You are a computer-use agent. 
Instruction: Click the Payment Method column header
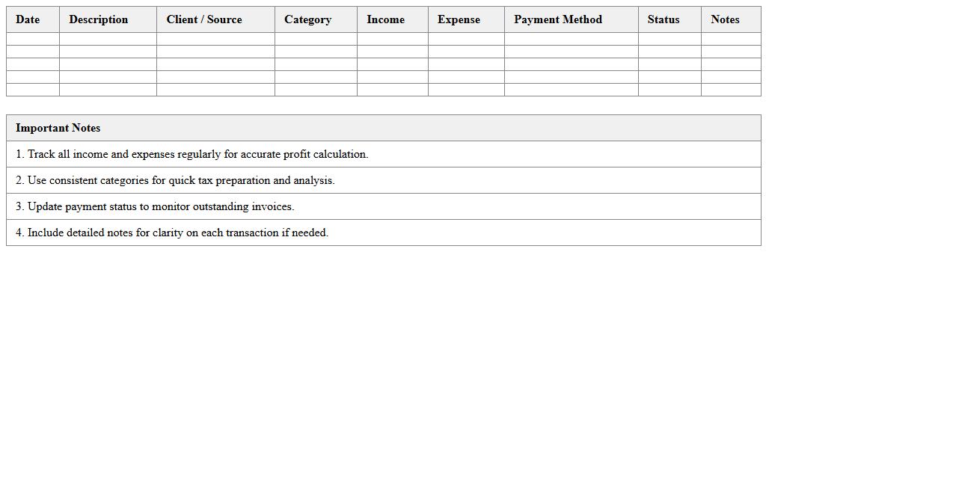(558, 19)
